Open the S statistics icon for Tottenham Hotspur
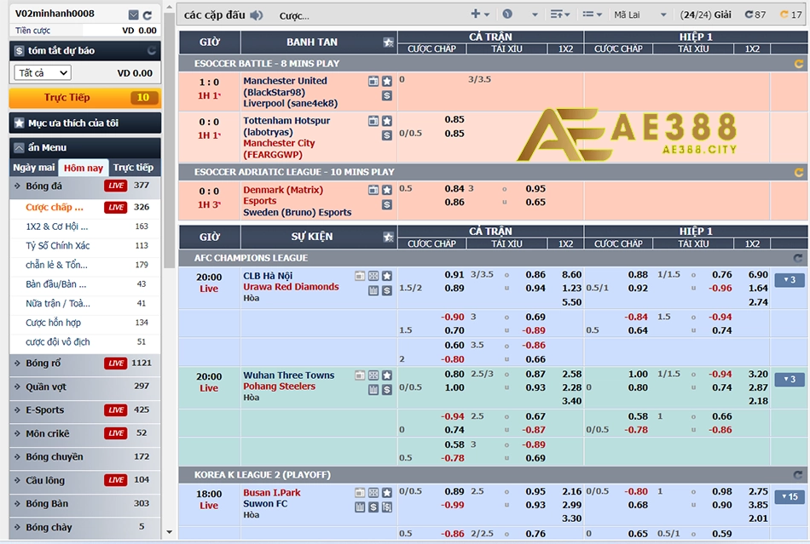The image size is (810, 544). pyautogui.click(x=387, y=135)
